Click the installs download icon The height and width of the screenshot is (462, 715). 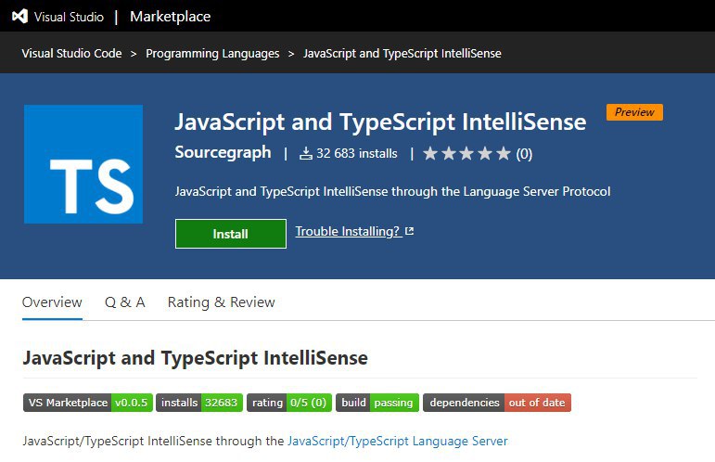click(306, 154)
